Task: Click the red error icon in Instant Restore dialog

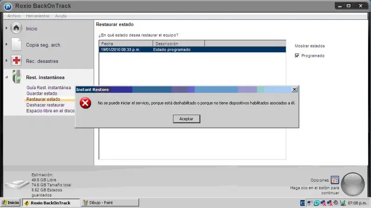Action: point(85,103)
